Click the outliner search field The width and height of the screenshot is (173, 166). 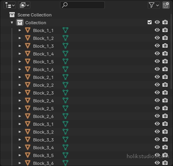(x=82, y=5)
